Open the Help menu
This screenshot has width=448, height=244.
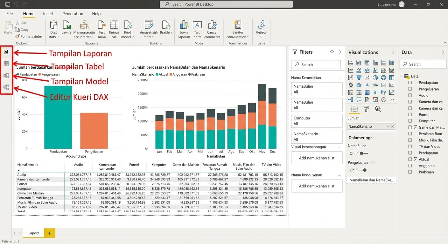click(96, 14)
